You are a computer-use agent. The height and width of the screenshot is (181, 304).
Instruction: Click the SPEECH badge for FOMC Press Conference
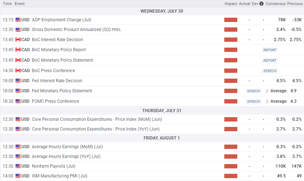click(254, 102)
